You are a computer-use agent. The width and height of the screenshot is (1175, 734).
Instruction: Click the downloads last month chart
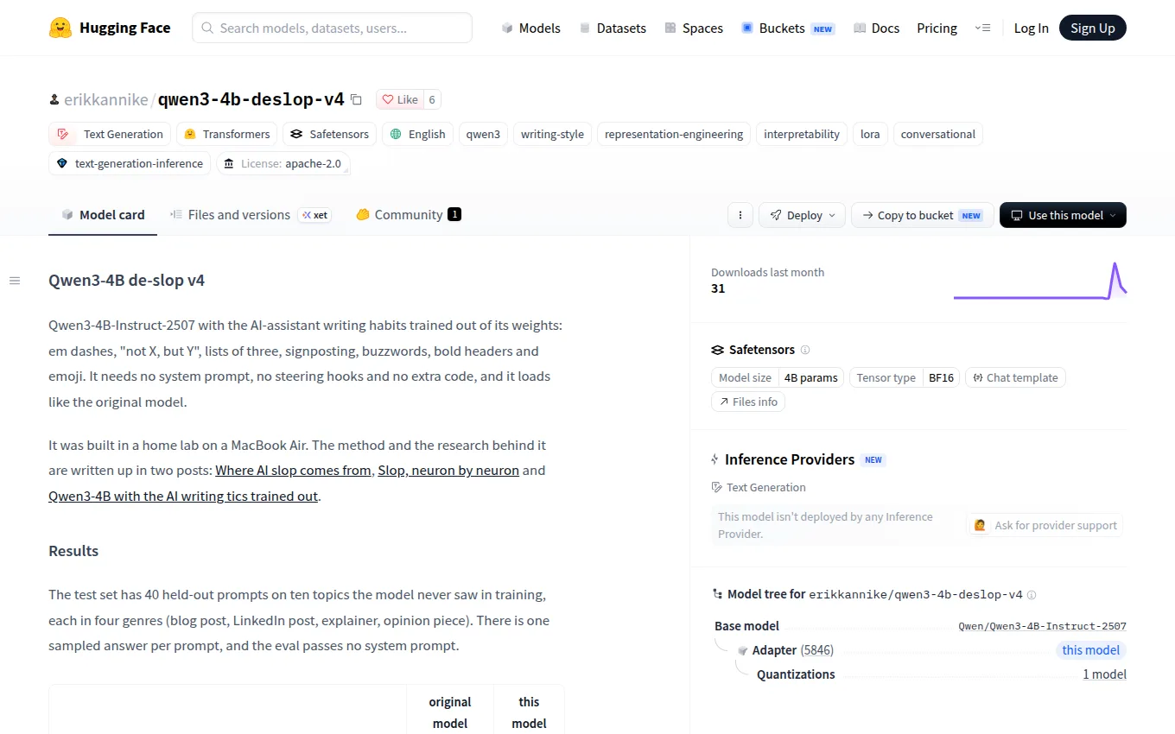1040,281
